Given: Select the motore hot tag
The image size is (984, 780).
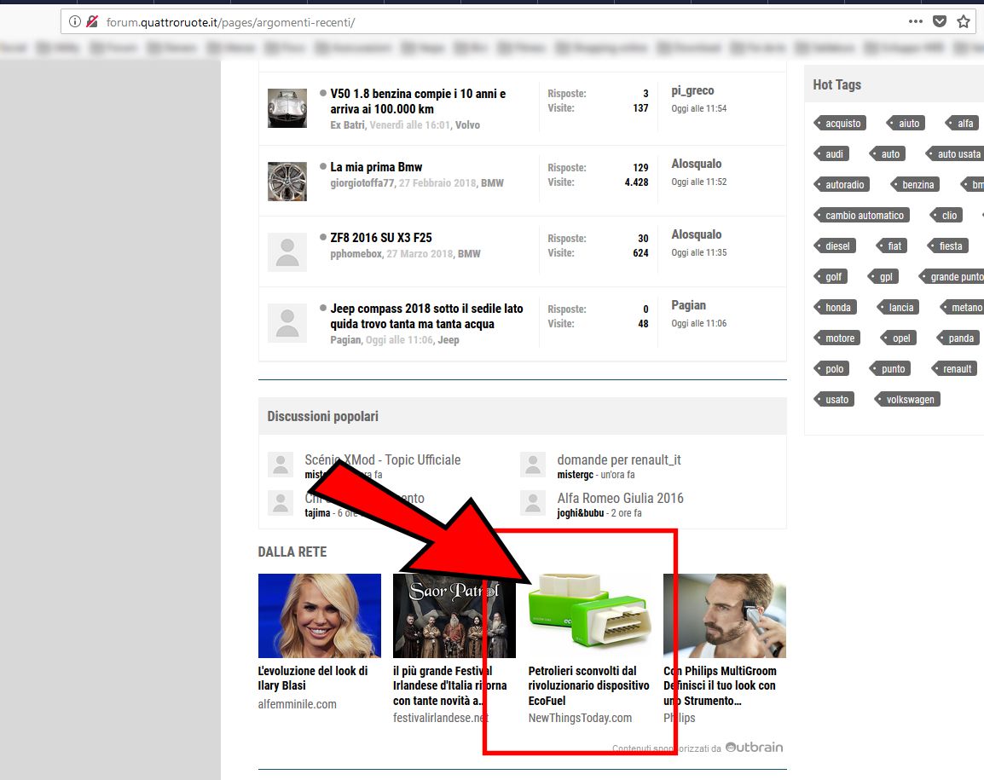Looking at the screenshot, I should 837,338.
